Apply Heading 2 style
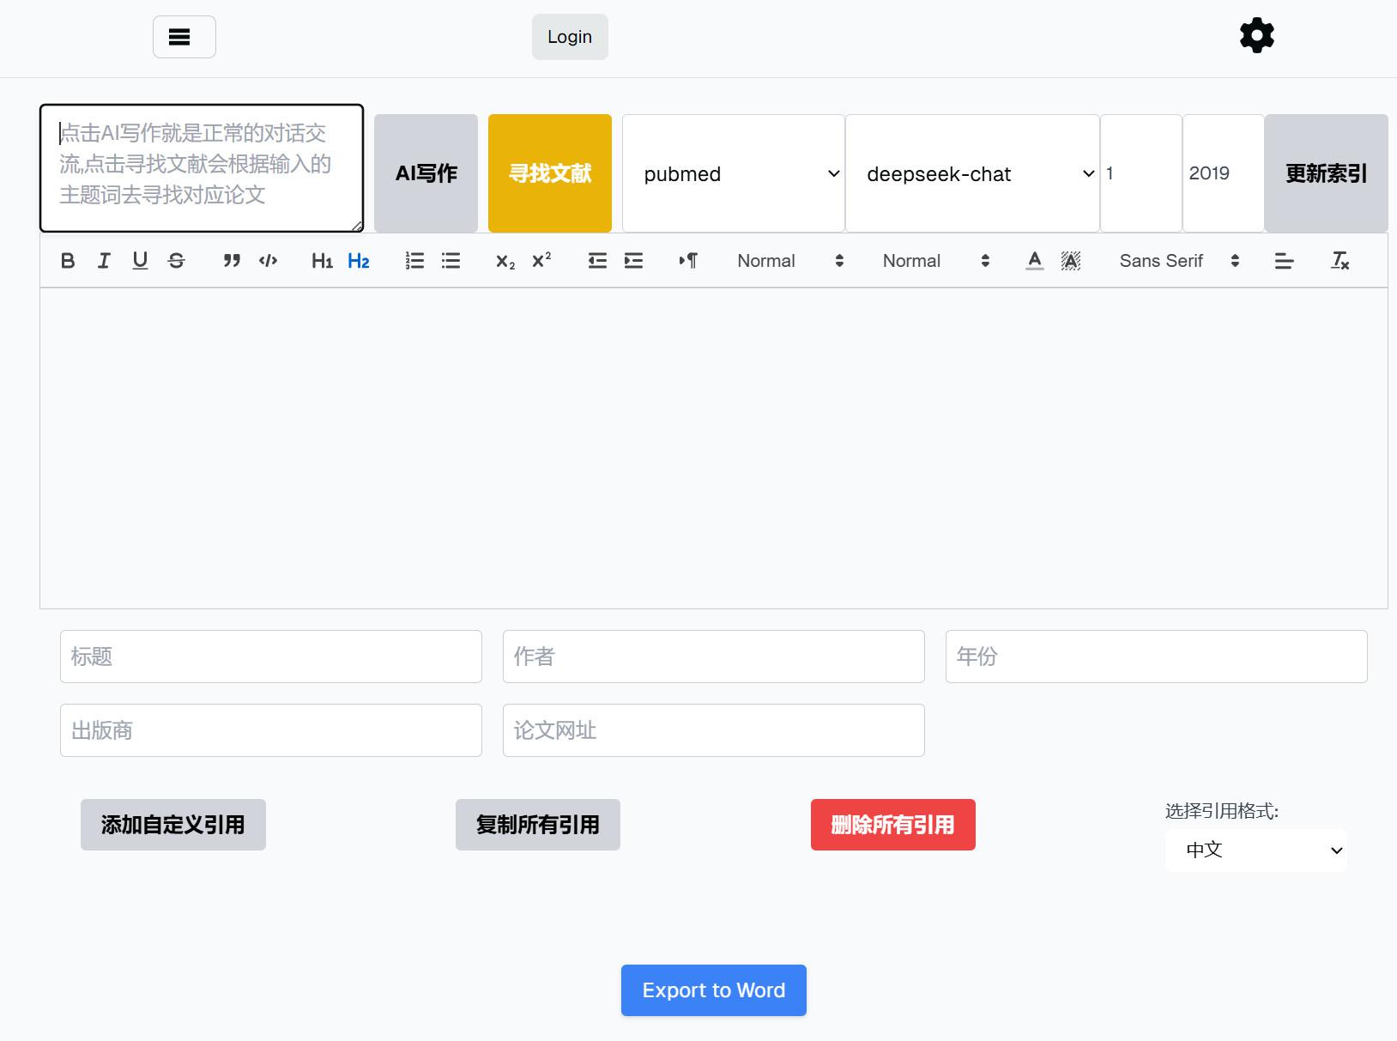1397x1041 pixels. tap(358, 261)
